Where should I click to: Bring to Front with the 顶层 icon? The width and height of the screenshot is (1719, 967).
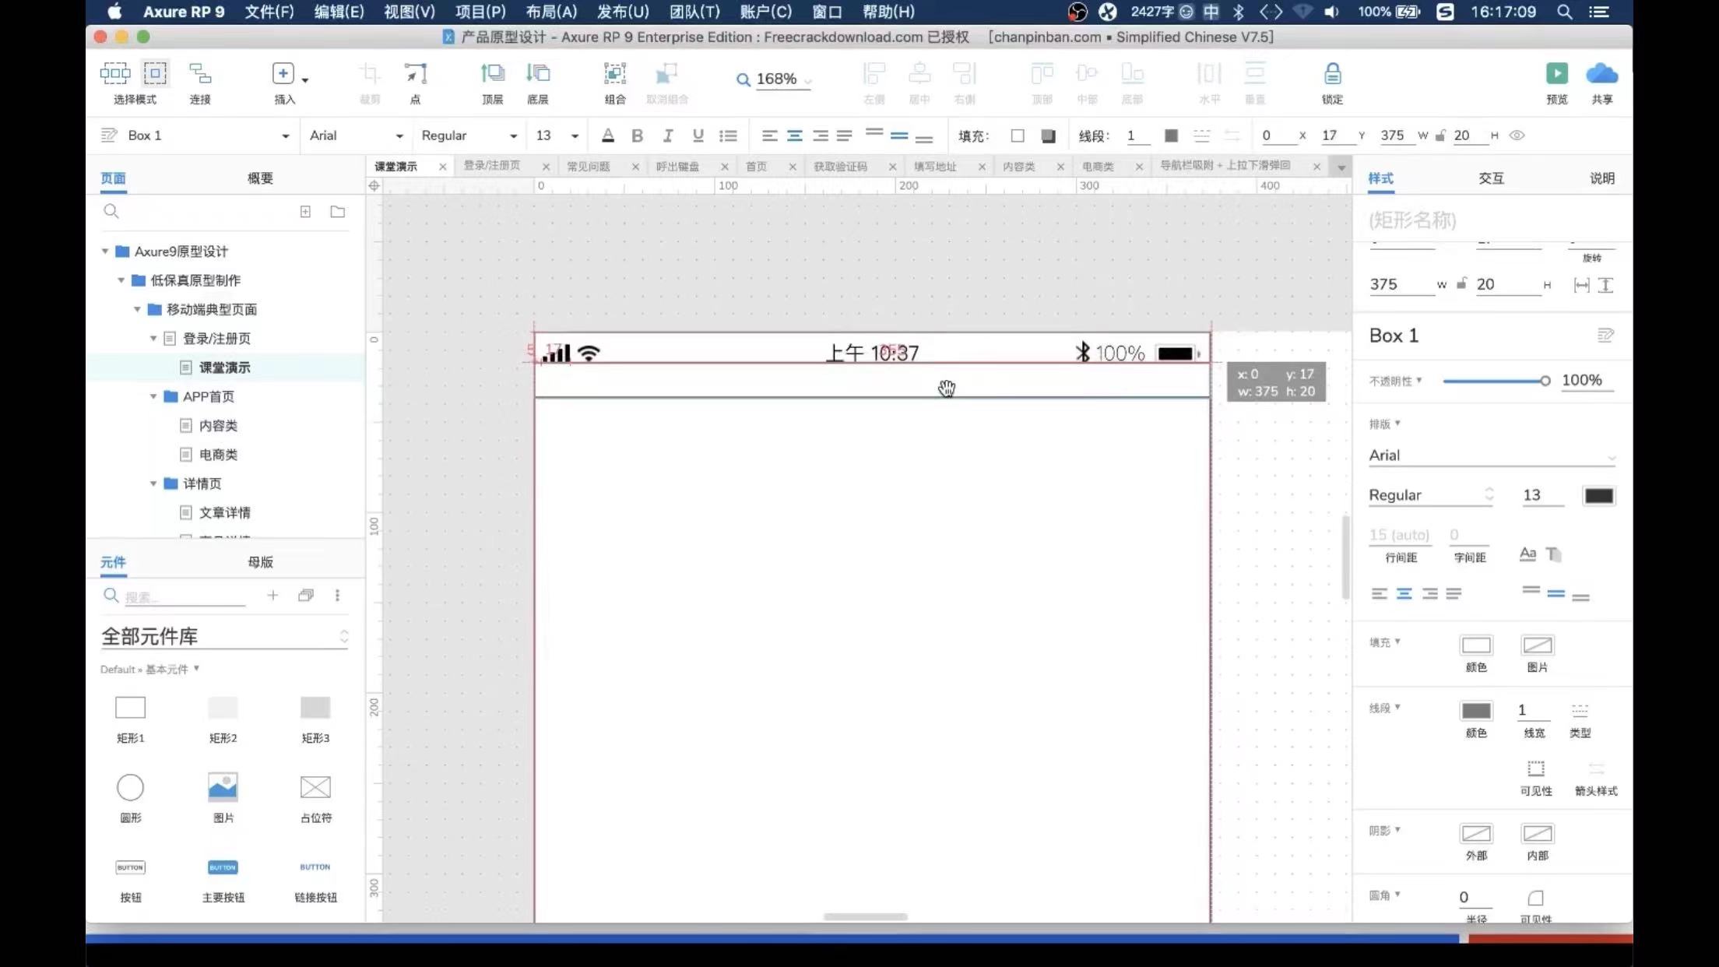pos(492,74)
